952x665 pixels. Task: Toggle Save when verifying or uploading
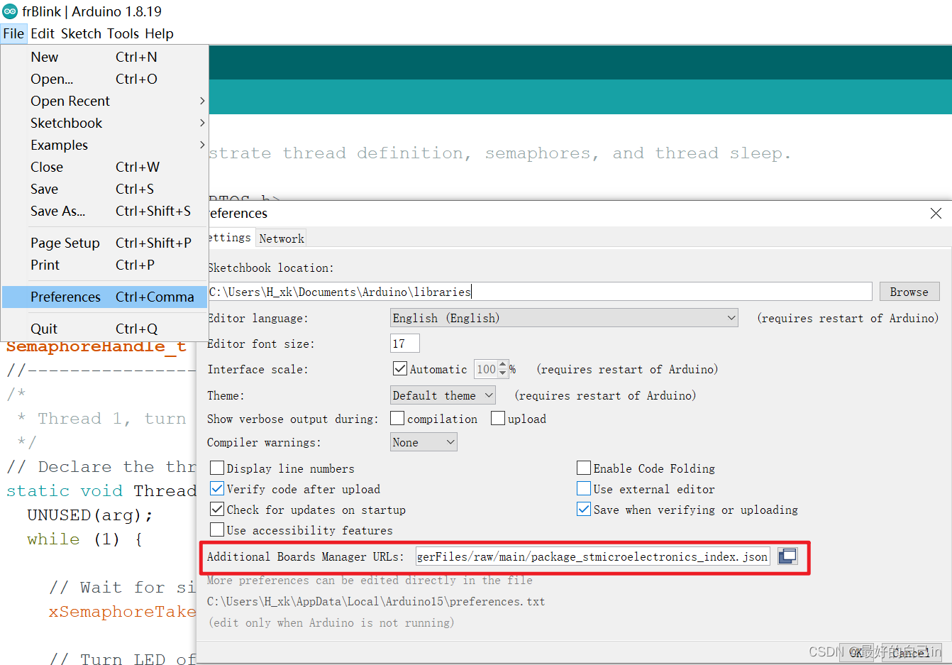coord(584,510)
